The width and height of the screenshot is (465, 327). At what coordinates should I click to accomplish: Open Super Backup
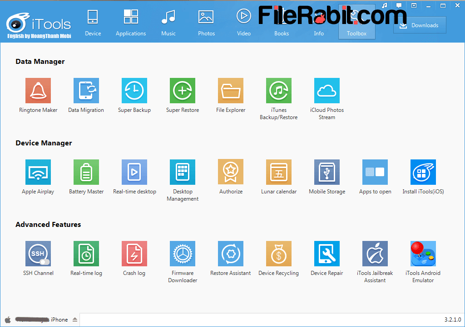(134, 91)
